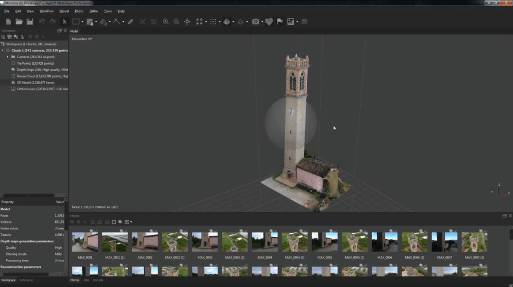The width and height of the screenshot is (513, 287).
Task: Create a new project with New icon
Action: [9, 22]
